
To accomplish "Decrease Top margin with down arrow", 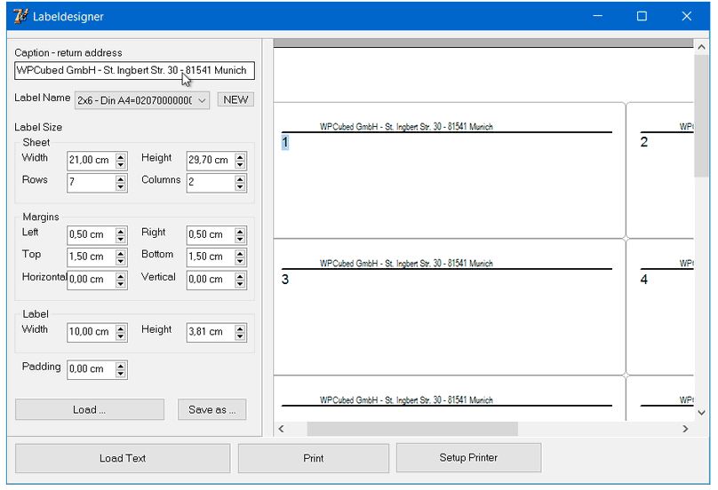I will [121, 261].
